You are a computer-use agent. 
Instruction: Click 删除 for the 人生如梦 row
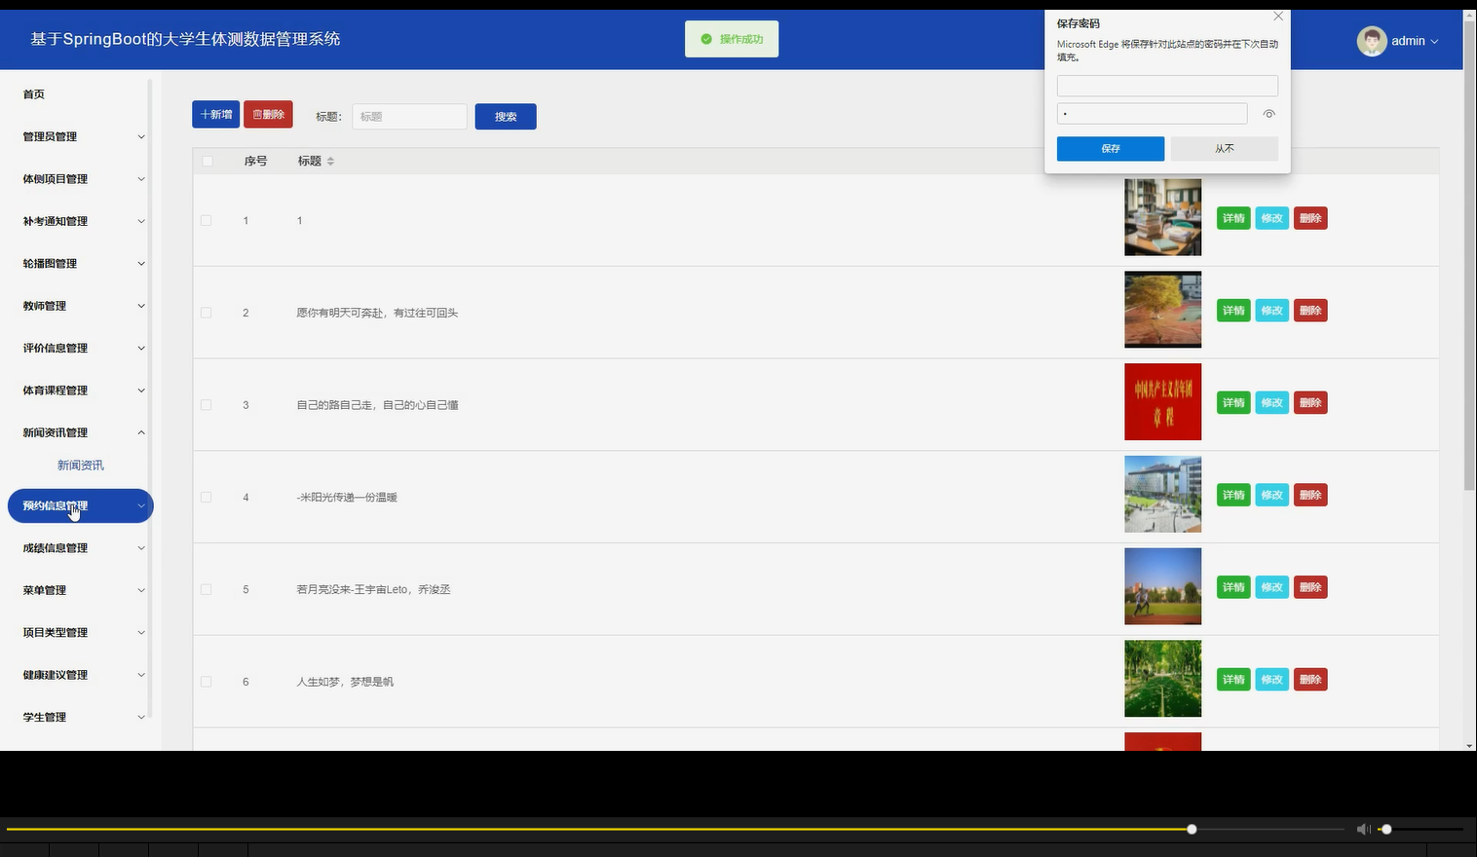1310,680
